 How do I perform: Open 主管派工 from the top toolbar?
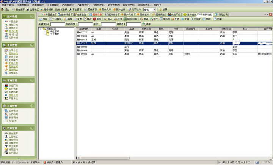click(x=33, y=9)
